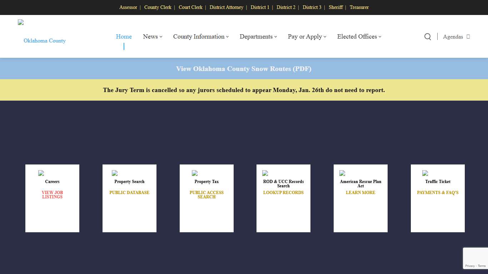Visit the Sheriff page from top bar
Viewport: 488px width, 274px height.
click(335, 7)
